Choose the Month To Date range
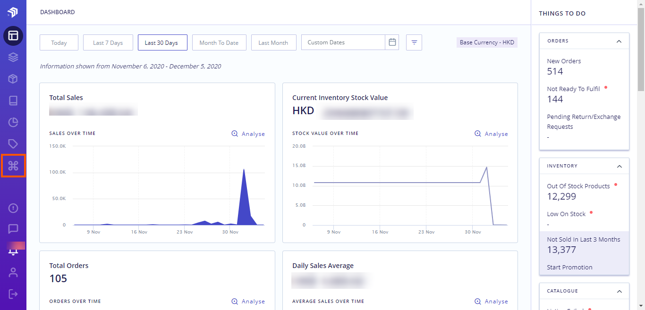 [x=219, y=42]
